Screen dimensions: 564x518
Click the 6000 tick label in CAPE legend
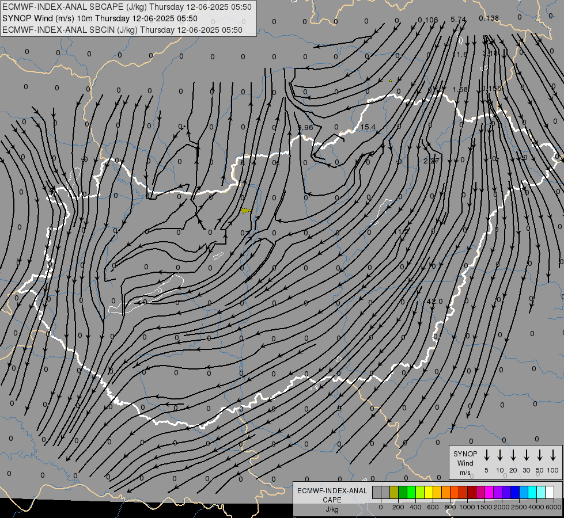click(554, 507)
